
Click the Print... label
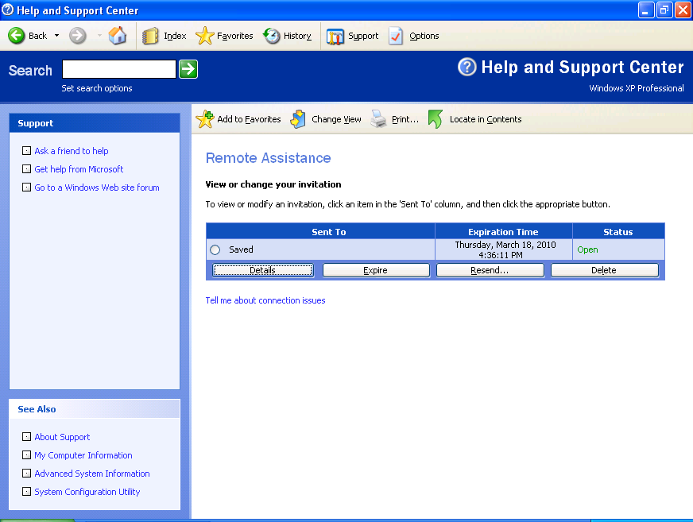pyautogui.click(x=405, y=119)
